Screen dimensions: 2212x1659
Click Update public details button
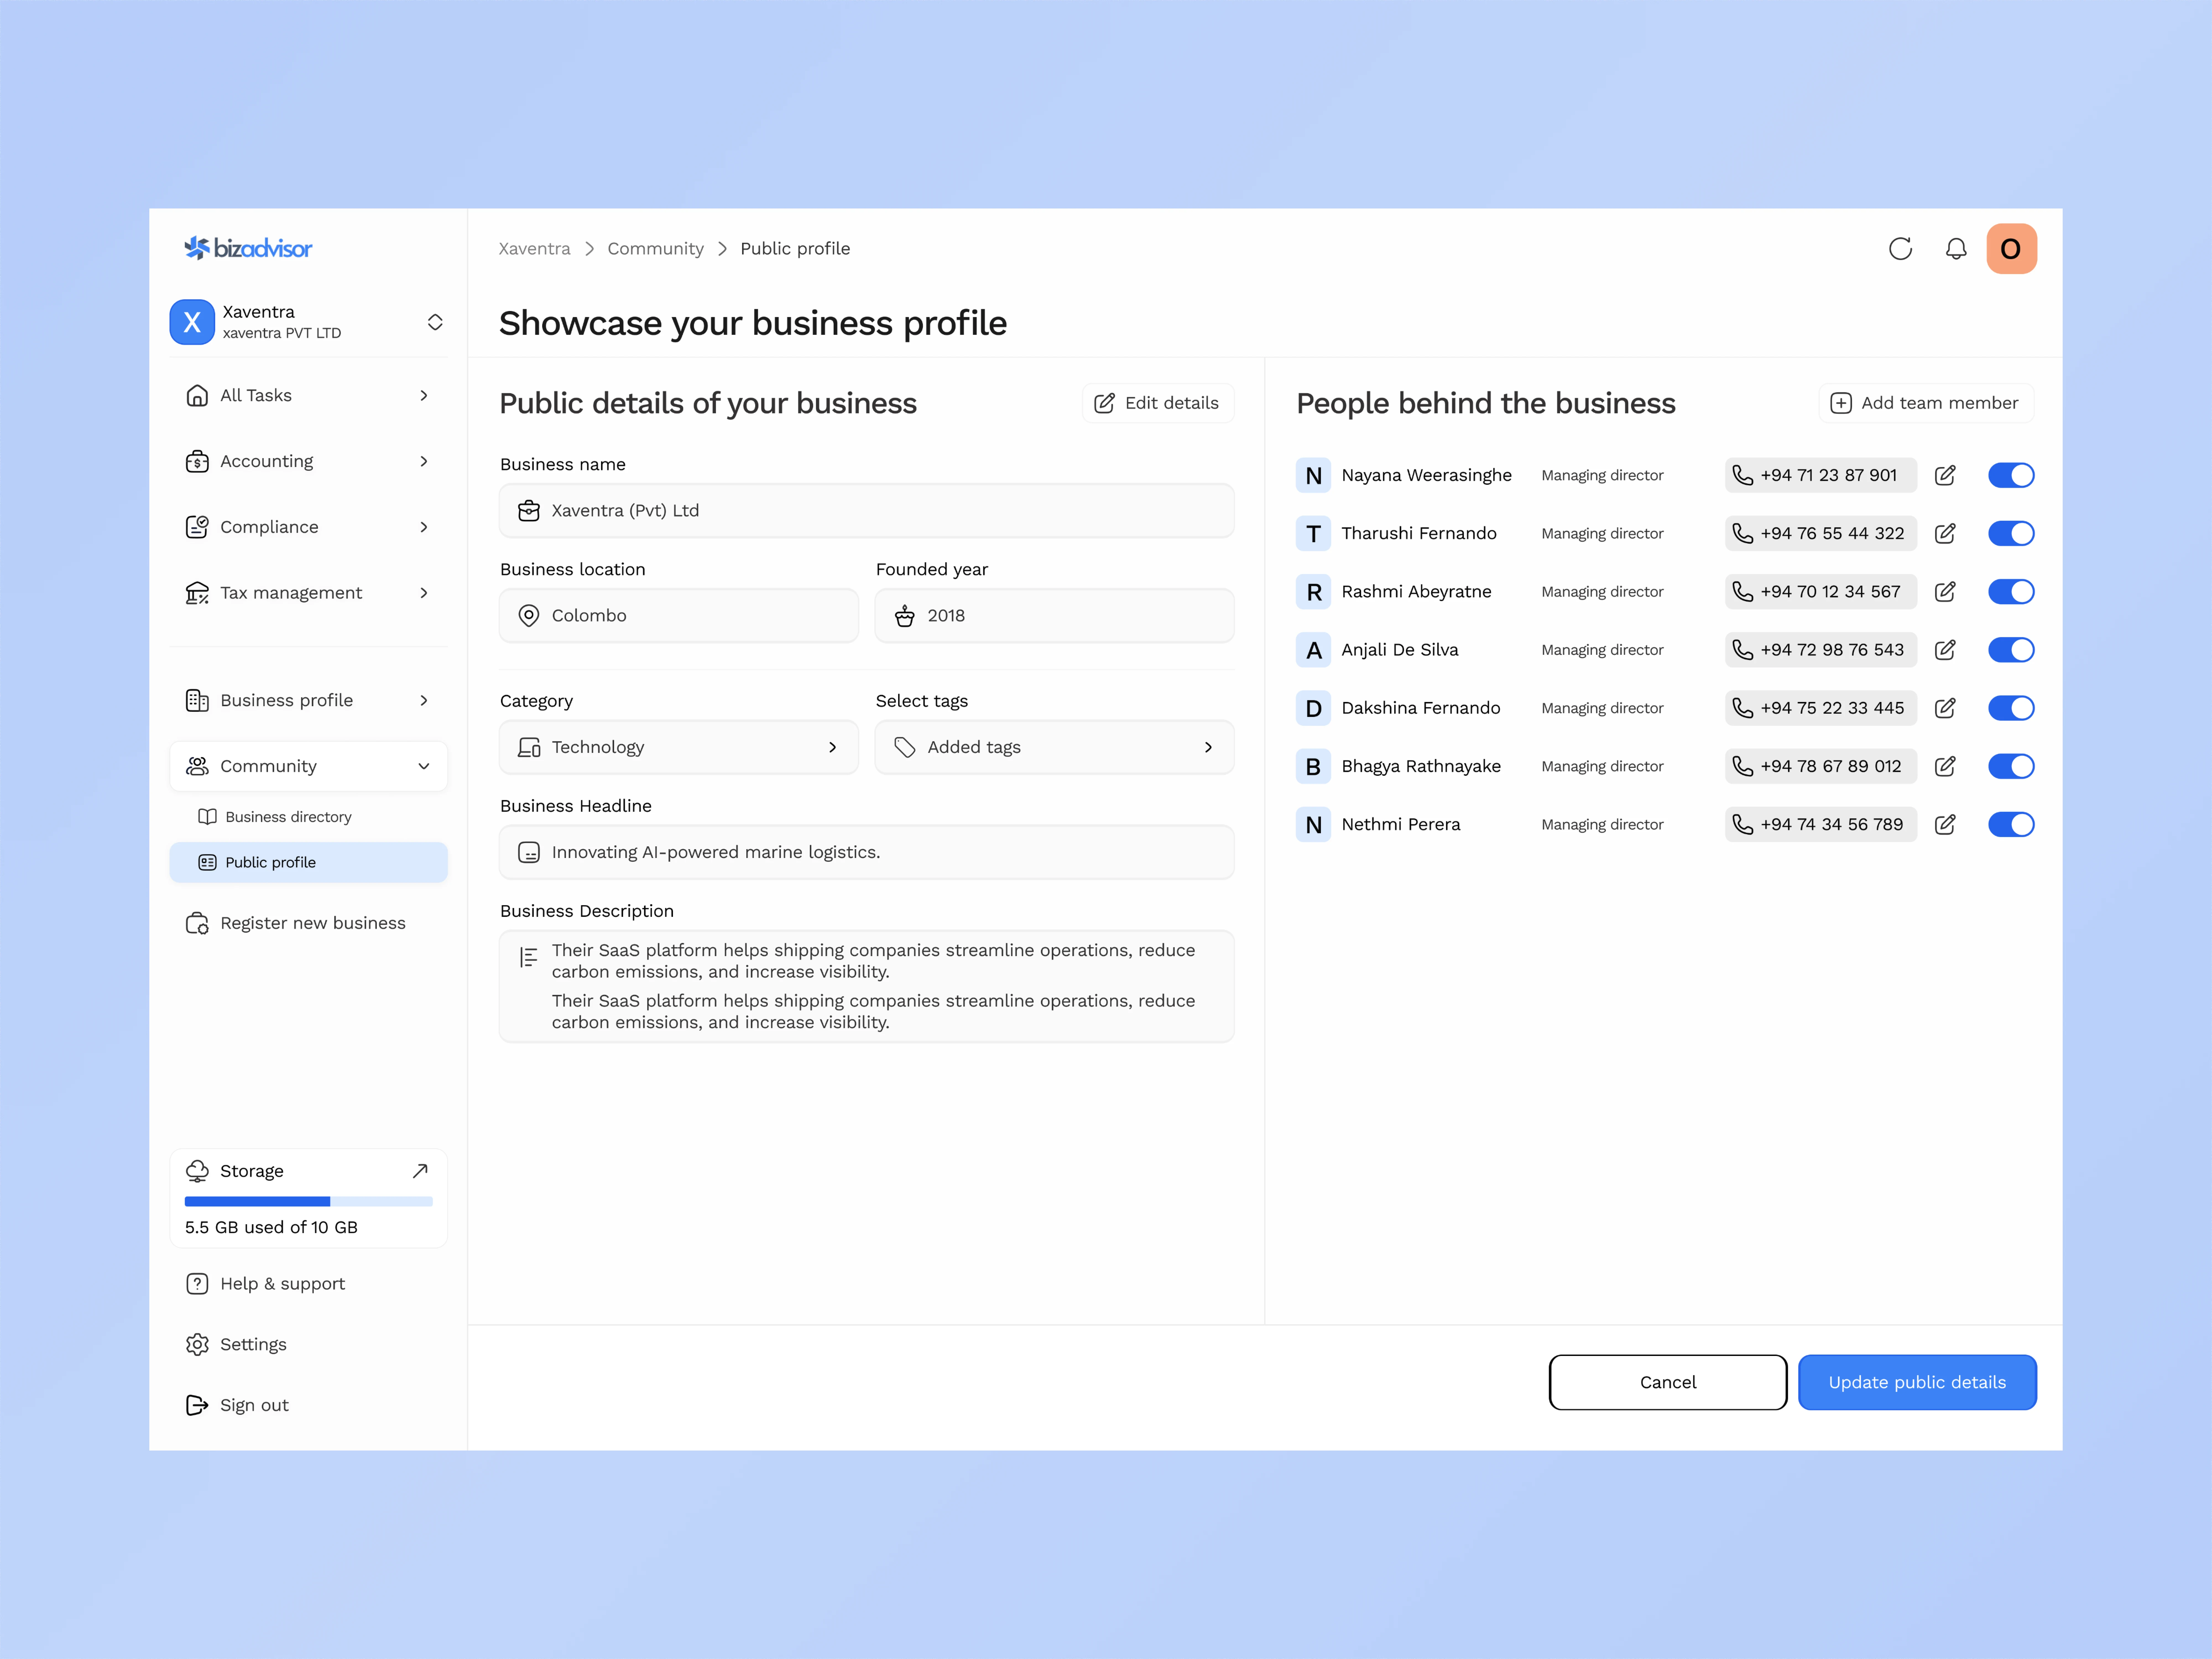[1917, 1382]
